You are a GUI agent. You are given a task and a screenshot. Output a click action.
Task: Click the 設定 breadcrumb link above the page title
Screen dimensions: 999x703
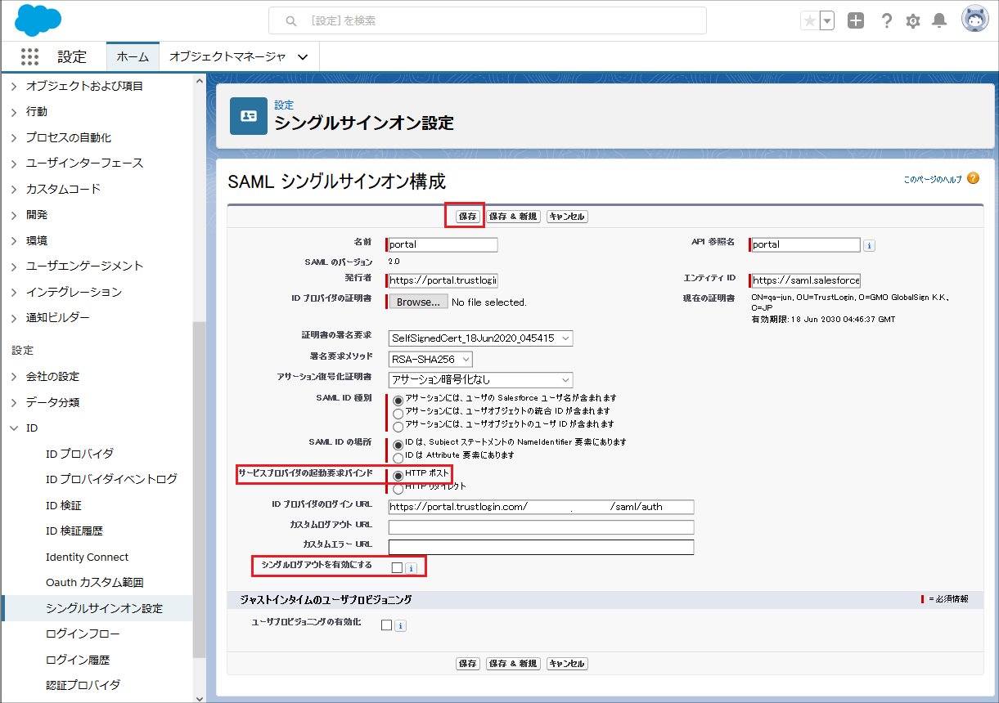284,105
